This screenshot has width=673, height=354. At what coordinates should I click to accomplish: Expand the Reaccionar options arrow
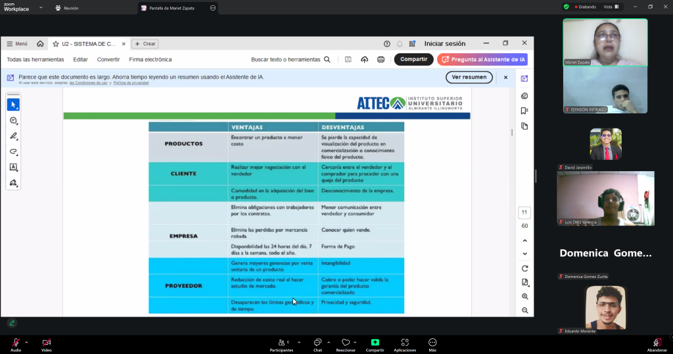(x=356, y=342)
